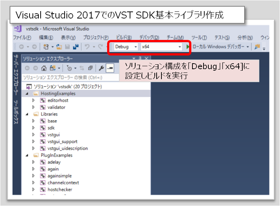This screenshot has width=280, height=206.
Task: Pin the Solution Explorer panel
Action: pyautogui.click(x=140, y=58)
